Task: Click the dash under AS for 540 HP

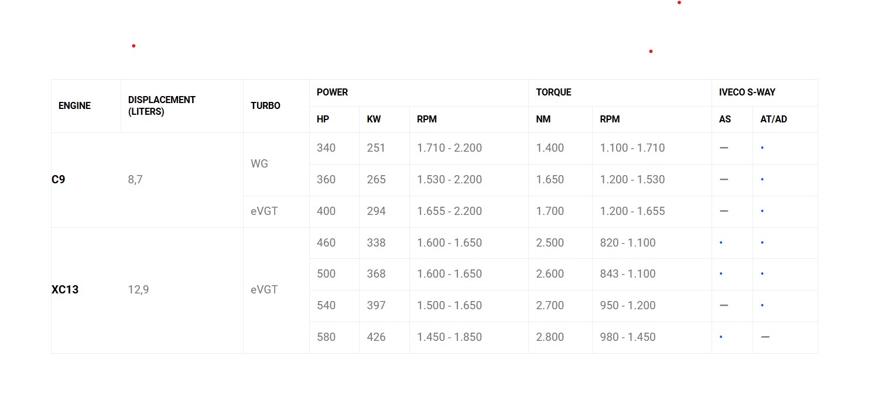Action: point(724,306)
